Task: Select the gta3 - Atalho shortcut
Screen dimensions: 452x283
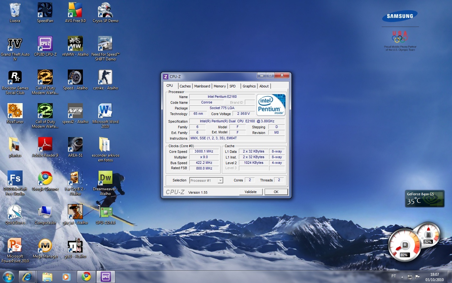Action: 75,248
